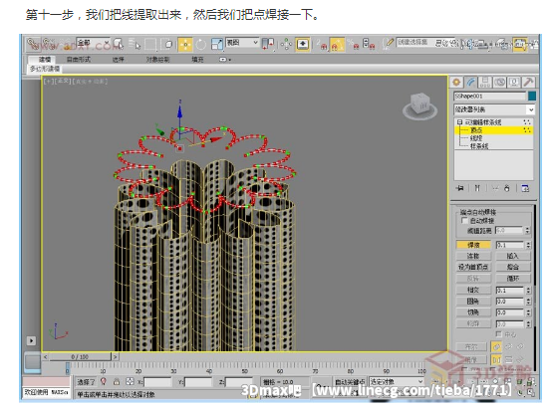Click the time slider right arrow
The image size is (552, 409).
coord(116,357)
